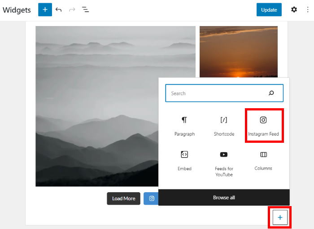This screenshot has width=314, height=229.
Task: Add the Instagram Feed block
Action: 263,126
